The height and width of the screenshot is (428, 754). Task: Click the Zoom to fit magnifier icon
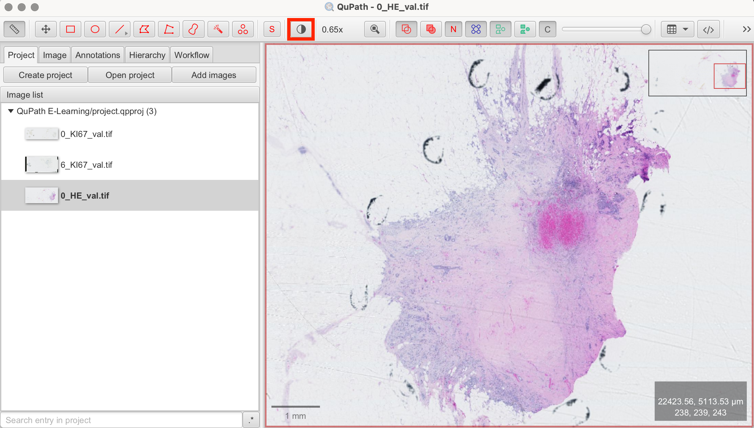(x=375, y=29)
